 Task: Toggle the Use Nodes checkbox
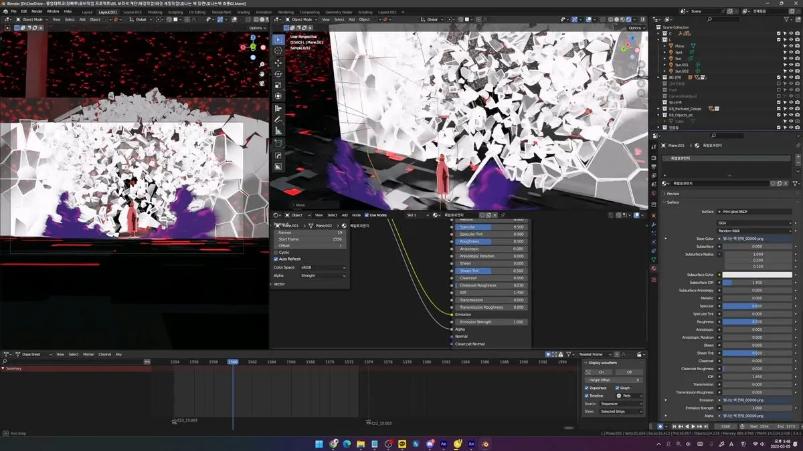tap(367, 215)
